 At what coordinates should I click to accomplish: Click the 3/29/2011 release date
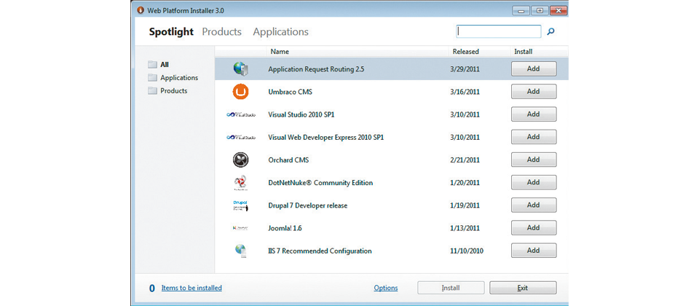465,69
